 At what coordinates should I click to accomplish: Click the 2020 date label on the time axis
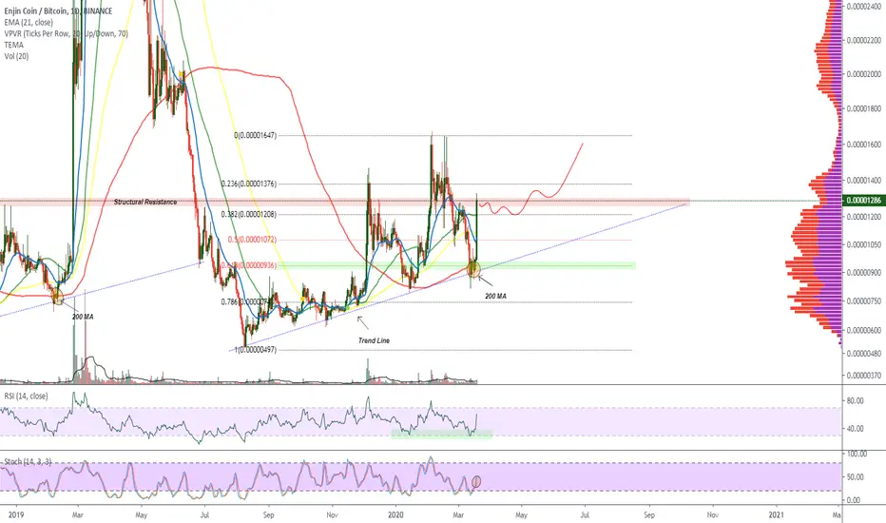396,515
